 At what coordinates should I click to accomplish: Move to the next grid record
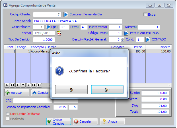coord(28,85)
